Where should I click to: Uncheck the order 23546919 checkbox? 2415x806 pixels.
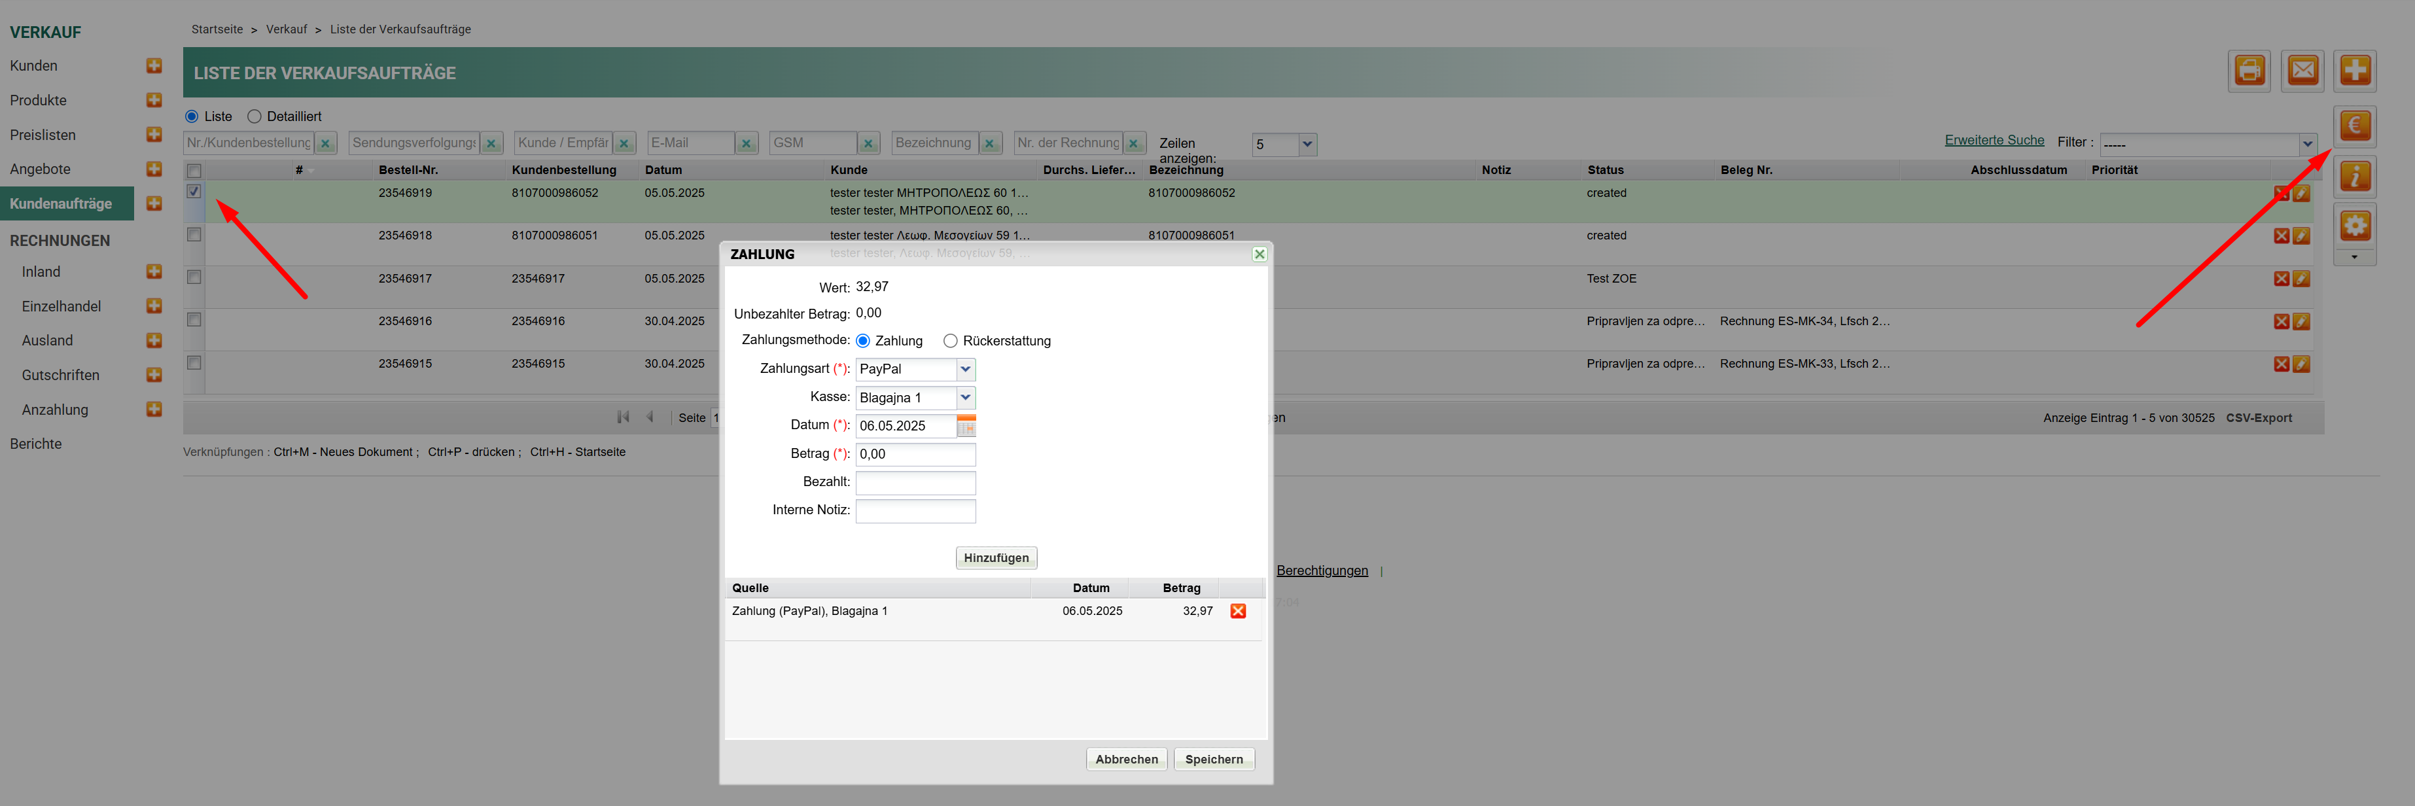pyautogui.click(x=194, y=192)
